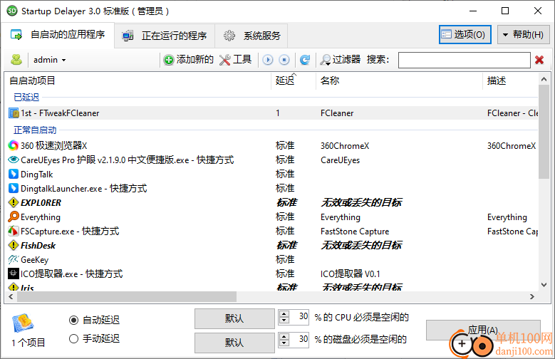
Task: Select the 手动延迟 radio button
Action: point(73,339)
